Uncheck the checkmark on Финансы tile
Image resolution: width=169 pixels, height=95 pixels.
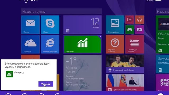click(100, 37)
